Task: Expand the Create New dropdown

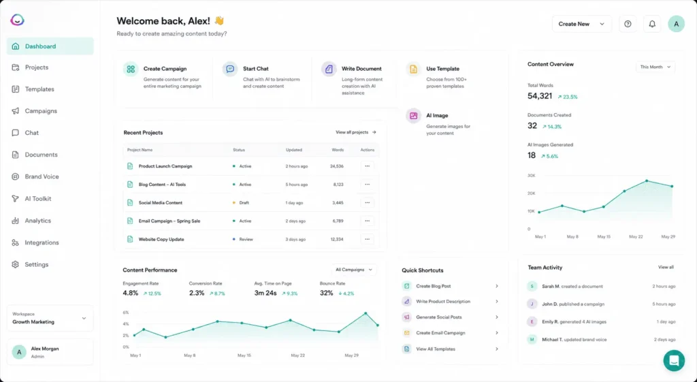Action: (x=581, y=24)
